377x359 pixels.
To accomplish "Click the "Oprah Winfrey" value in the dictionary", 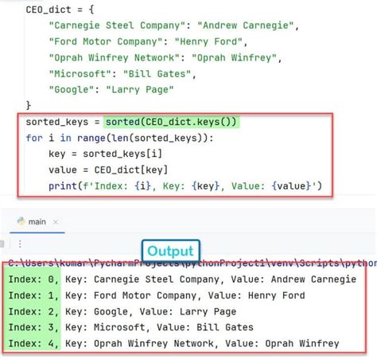I will [234, 58].
